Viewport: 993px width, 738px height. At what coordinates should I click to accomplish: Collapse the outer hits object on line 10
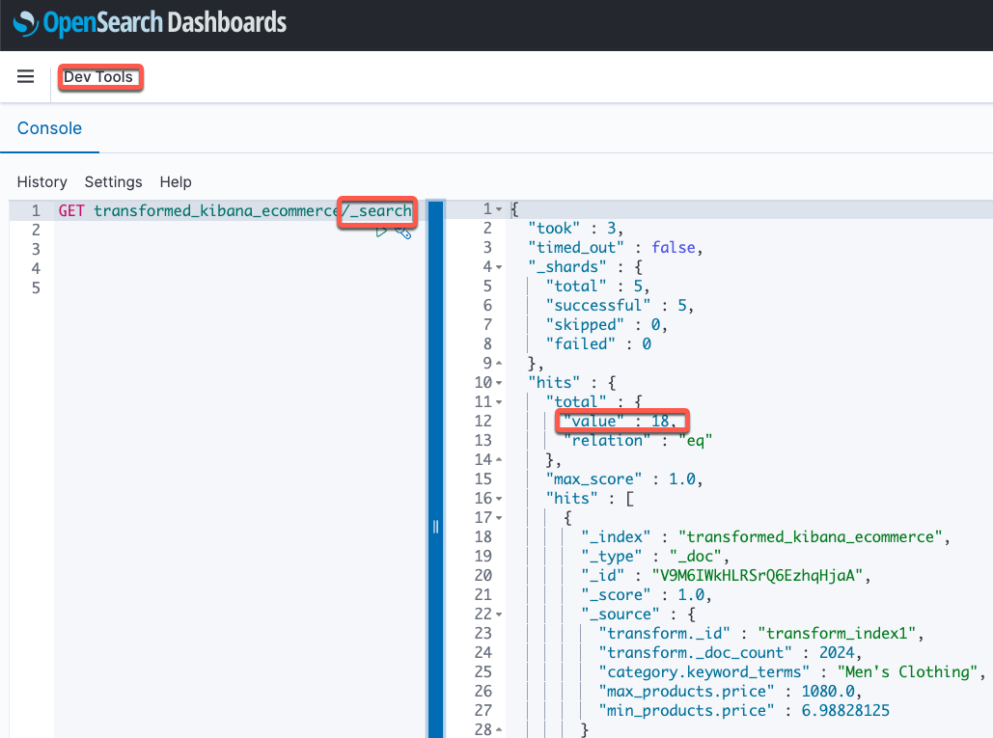click(x=499, y=383)
